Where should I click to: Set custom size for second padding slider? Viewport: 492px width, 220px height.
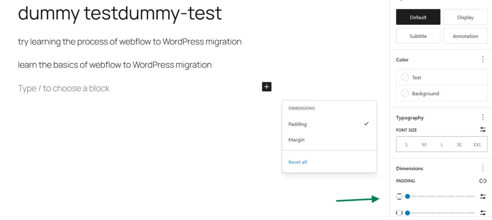coord(482,213)
